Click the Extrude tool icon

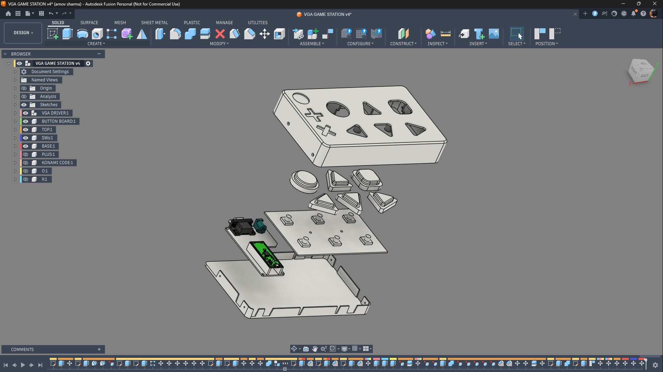(67, 34)
